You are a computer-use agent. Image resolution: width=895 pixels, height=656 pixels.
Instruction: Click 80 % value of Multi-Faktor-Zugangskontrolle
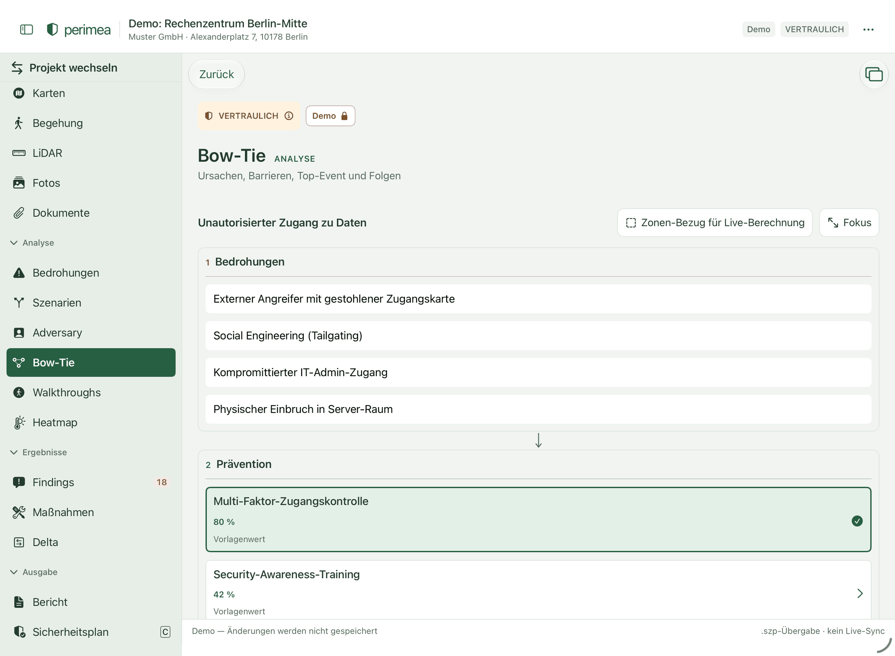(x=224, y=522)
